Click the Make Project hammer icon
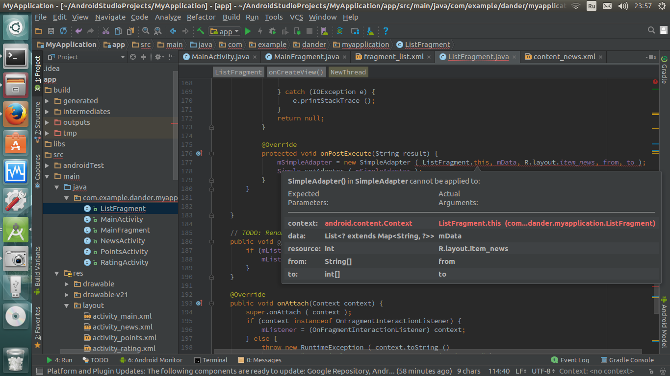 click(201, 31)
